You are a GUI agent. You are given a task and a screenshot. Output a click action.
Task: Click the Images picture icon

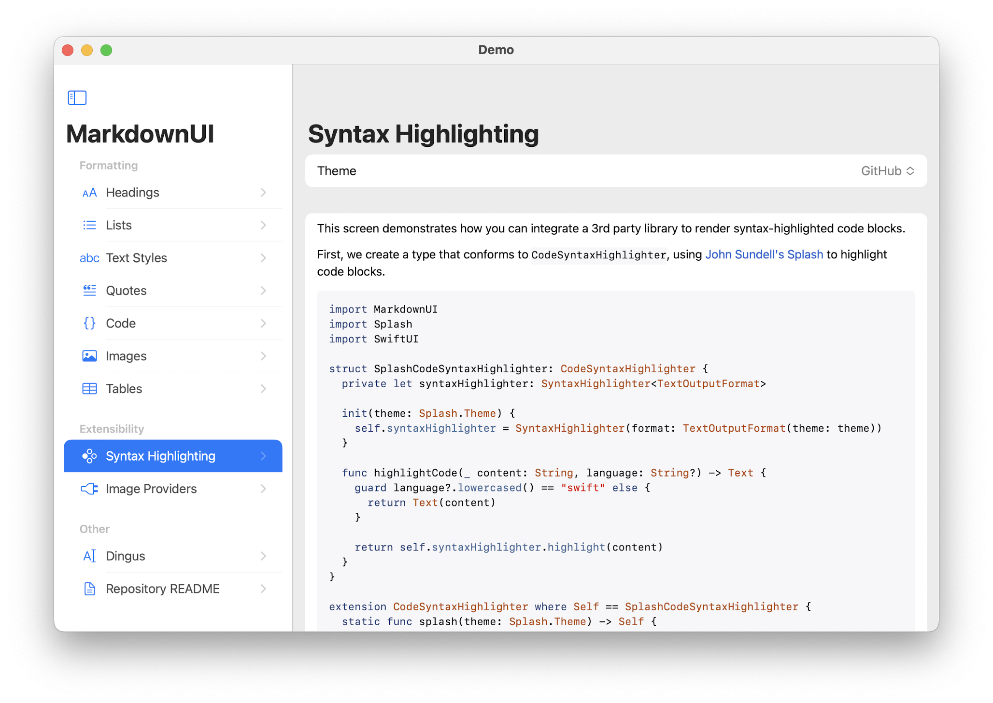pyautogui.click(x=89, y=356)
